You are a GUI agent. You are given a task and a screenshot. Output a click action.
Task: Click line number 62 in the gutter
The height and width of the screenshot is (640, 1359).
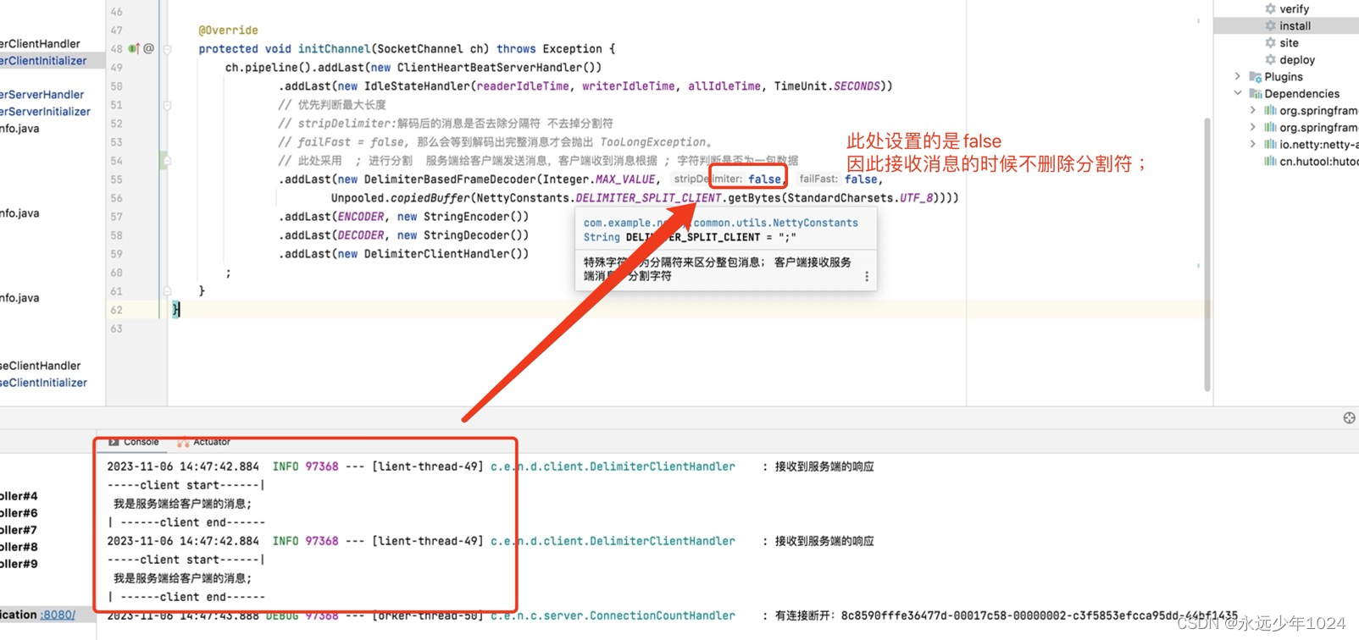coord(116,310)
